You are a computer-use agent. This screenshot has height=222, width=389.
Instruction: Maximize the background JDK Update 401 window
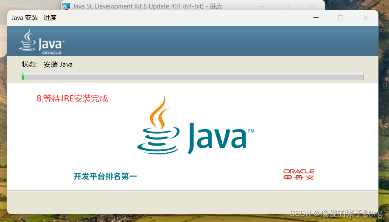pos(287,6)
